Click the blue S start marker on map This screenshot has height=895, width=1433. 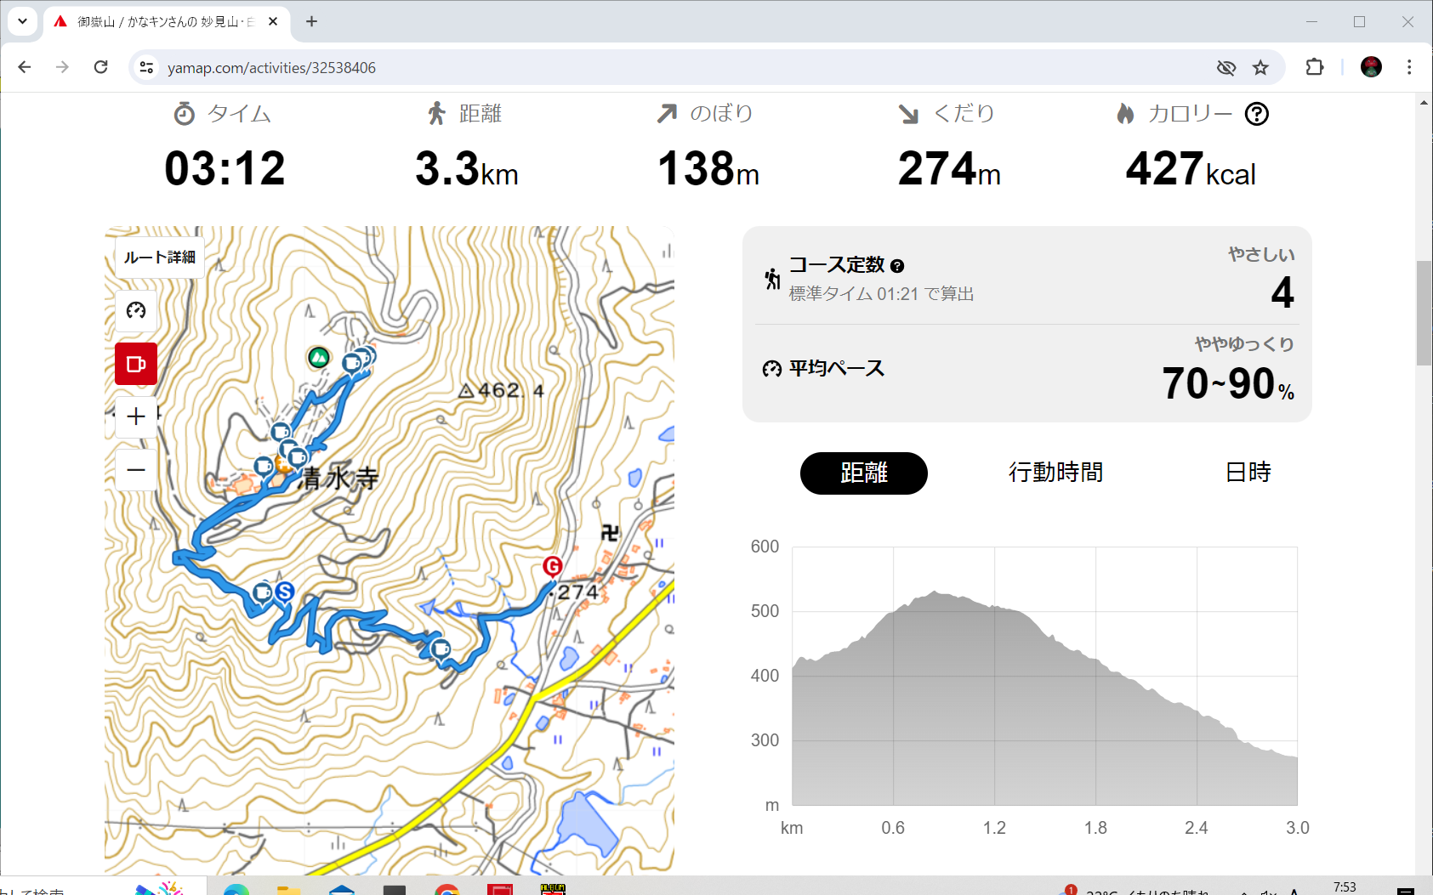click(285, 592)
